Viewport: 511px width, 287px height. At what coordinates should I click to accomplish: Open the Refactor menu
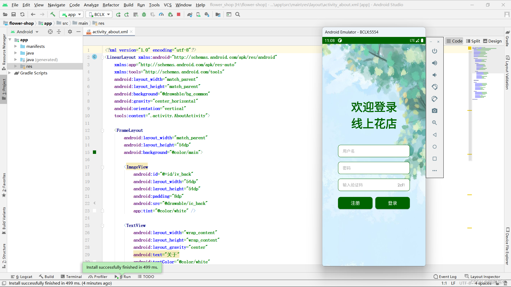pyautogui.click(x=111, y=5)
